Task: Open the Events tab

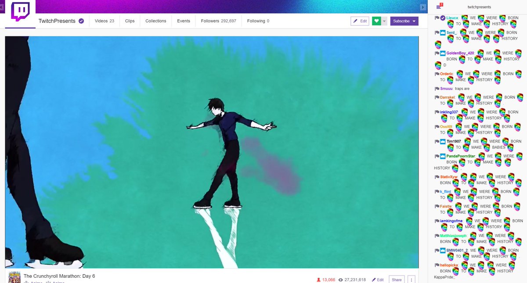Action: (x=184, y=21)
